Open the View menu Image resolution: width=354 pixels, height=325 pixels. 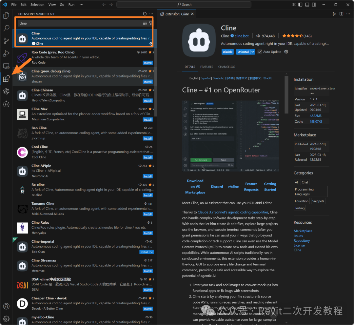tap(52, 5)
